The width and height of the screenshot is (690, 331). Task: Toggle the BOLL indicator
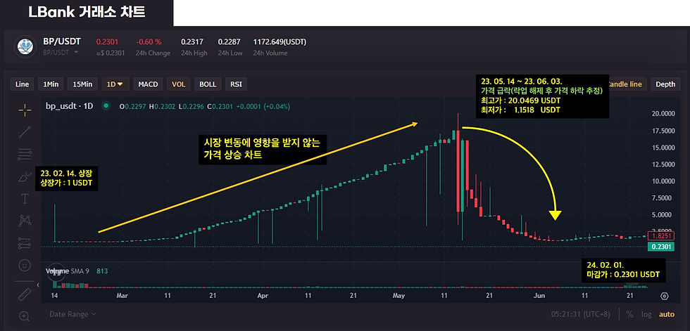pyautogui.click(x=208, y=84)
